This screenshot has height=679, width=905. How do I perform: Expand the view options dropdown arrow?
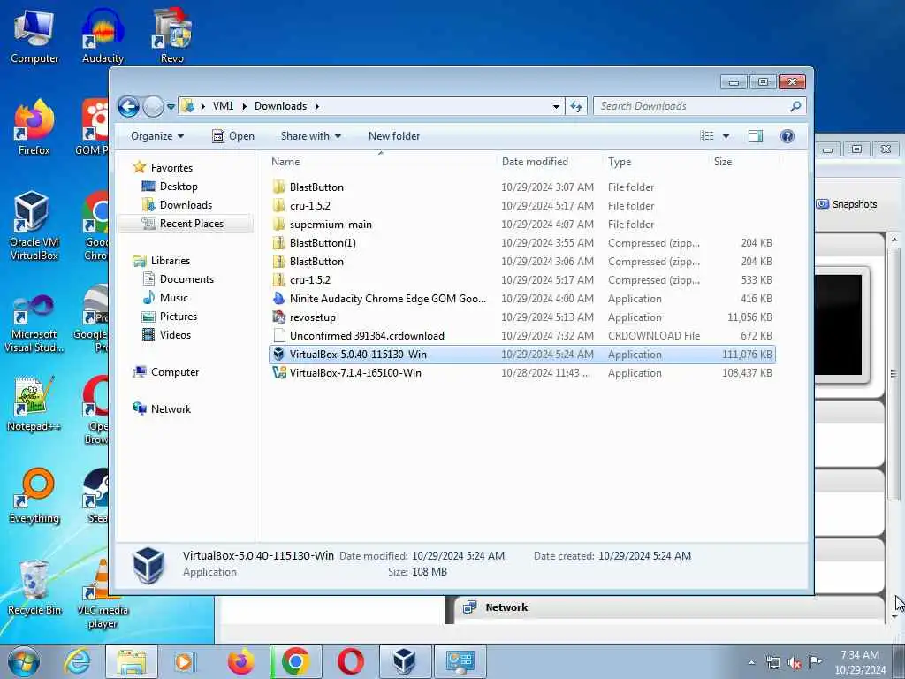click(x=726, y=136)
